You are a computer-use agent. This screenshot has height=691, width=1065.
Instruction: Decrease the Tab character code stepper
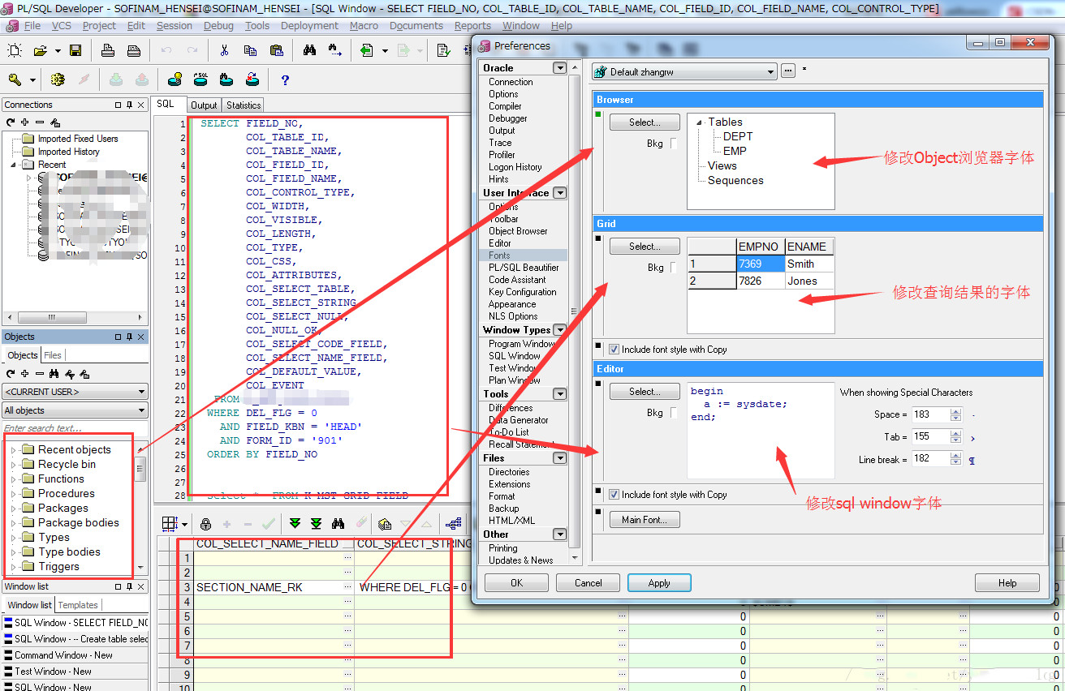[x=955, y=440]
